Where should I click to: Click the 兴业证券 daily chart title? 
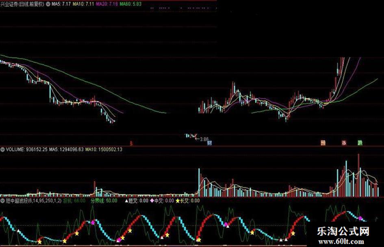(x=22, y=4)
